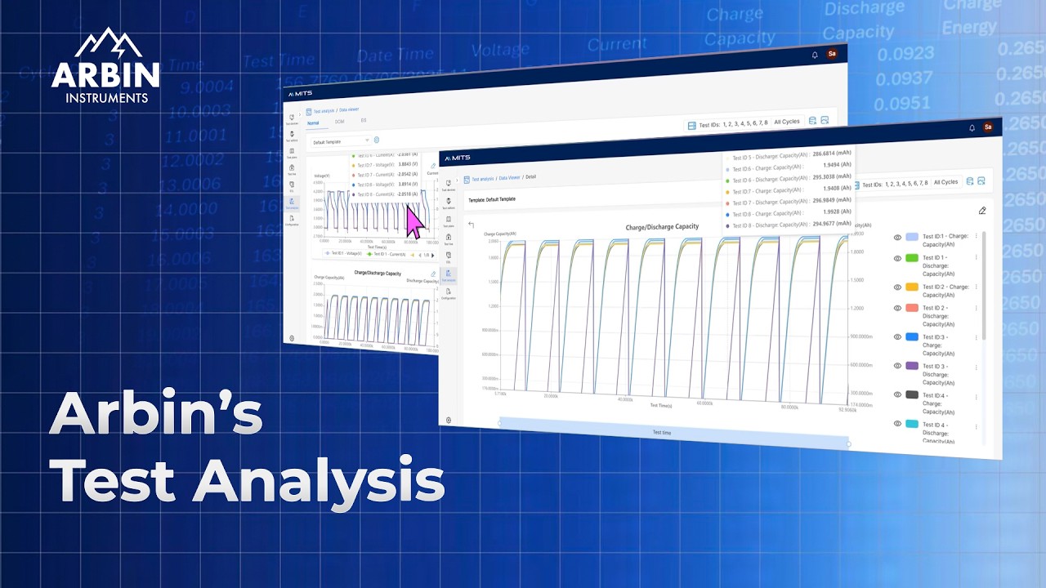Open Test line in front window sidebar
1046x588 pixels.
(x=449, y=240)
